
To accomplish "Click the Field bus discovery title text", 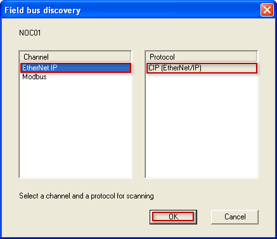I will 42,10.
